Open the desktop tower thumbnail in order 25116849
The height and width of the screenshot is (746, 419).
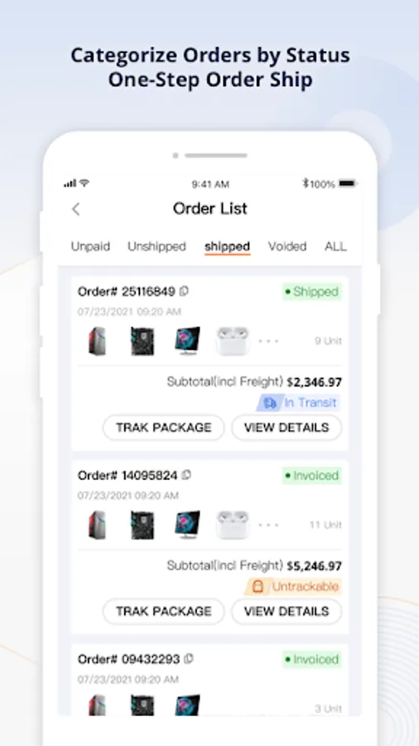click(x=98, y=341)
